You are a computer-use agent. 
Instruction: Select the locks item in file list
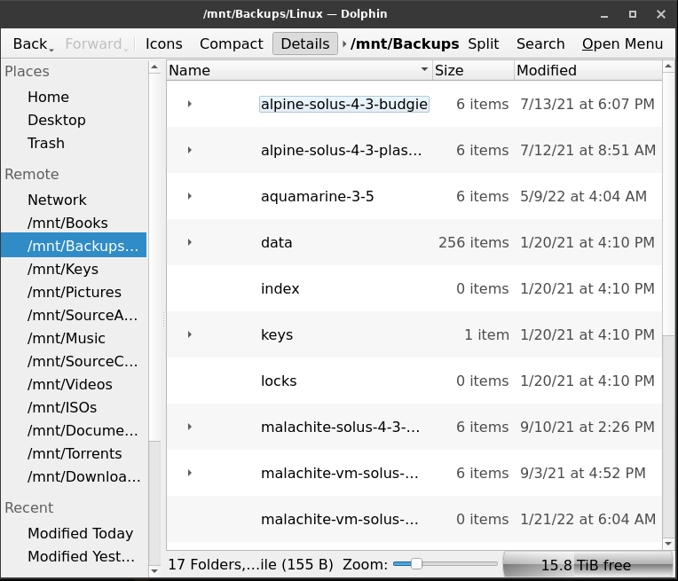(279, 381)
